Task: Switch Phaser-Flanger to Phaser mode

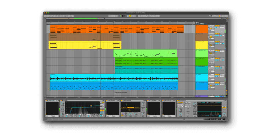Action: (x=124, y=108)
